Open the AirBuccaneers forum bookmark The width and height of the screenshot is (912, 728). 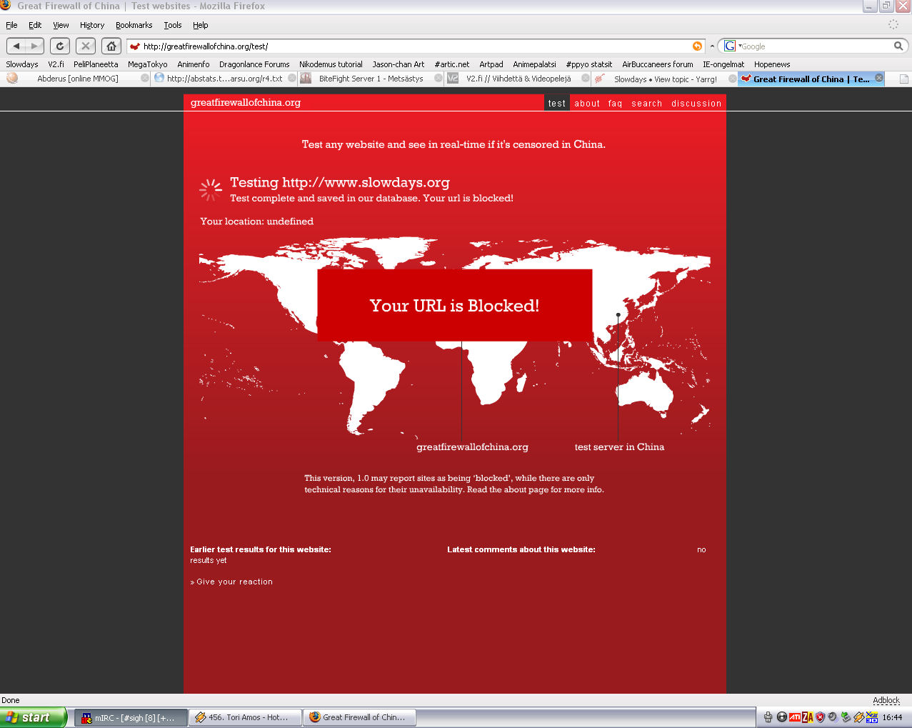657,64
